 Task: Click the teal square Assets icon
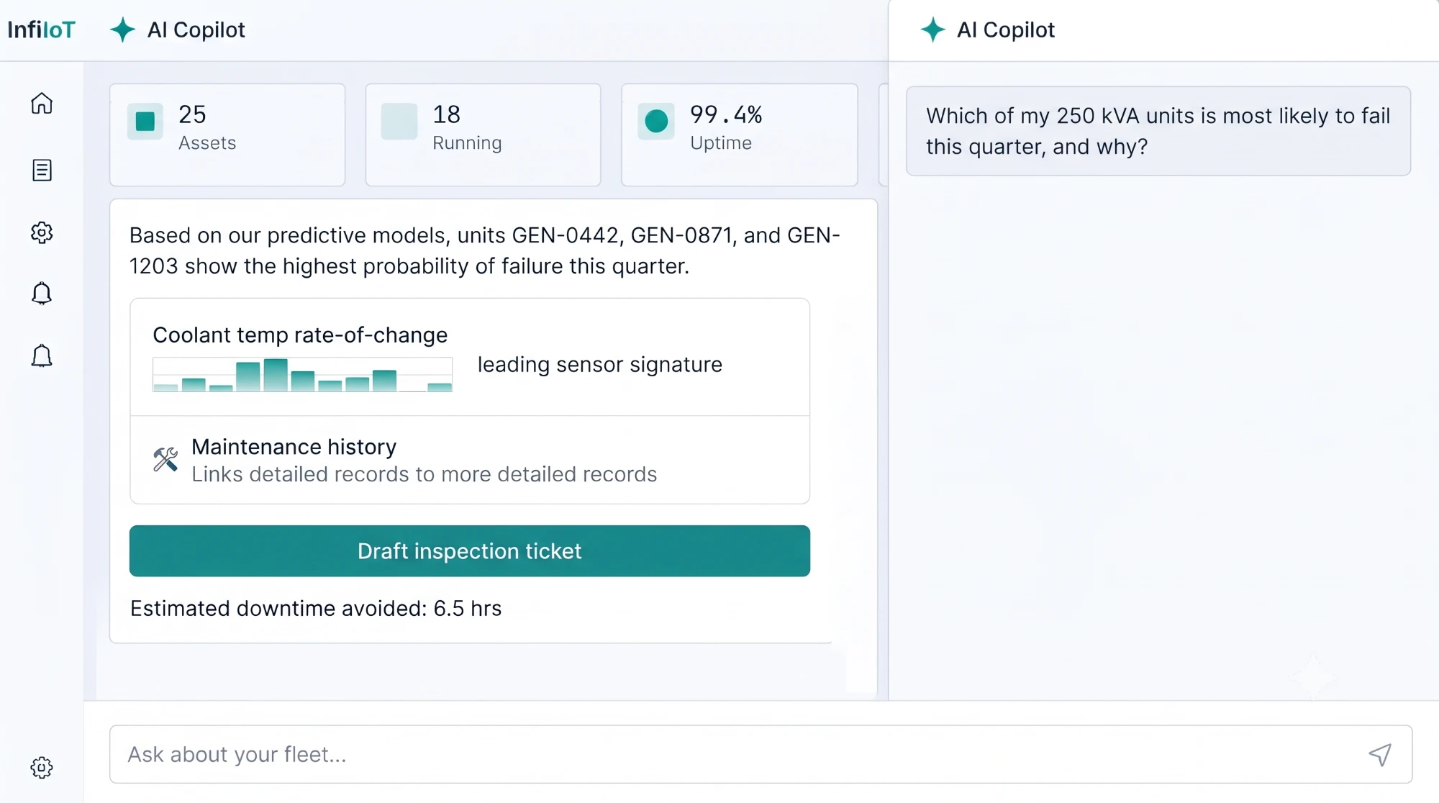pyautogui.click(x=145, y=121)
